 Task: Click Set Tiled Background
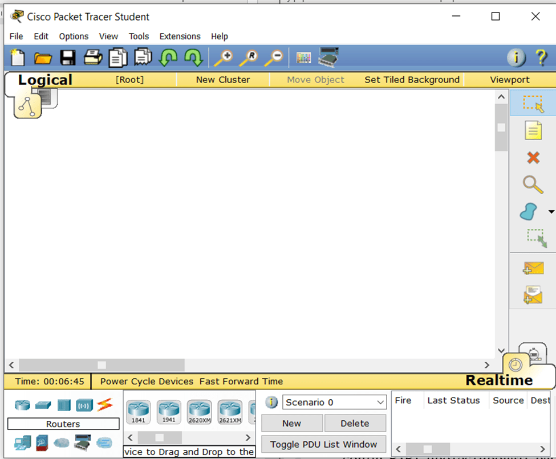click(412, 80)
